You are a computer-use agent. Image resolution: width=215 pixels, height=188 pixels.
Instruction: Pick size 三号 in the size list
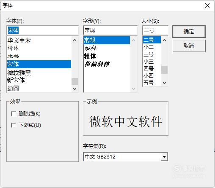152,54
